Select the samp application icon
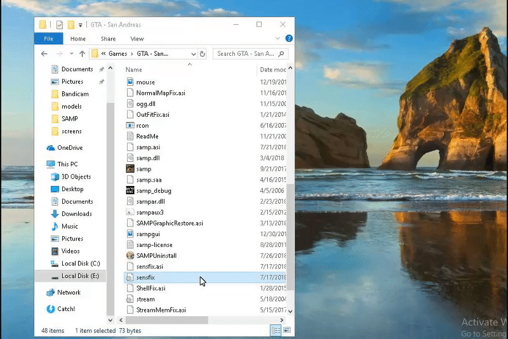 130,169
